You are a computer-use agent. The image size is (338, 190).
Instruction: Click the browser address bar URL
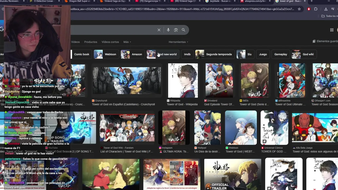coord(182,9)
